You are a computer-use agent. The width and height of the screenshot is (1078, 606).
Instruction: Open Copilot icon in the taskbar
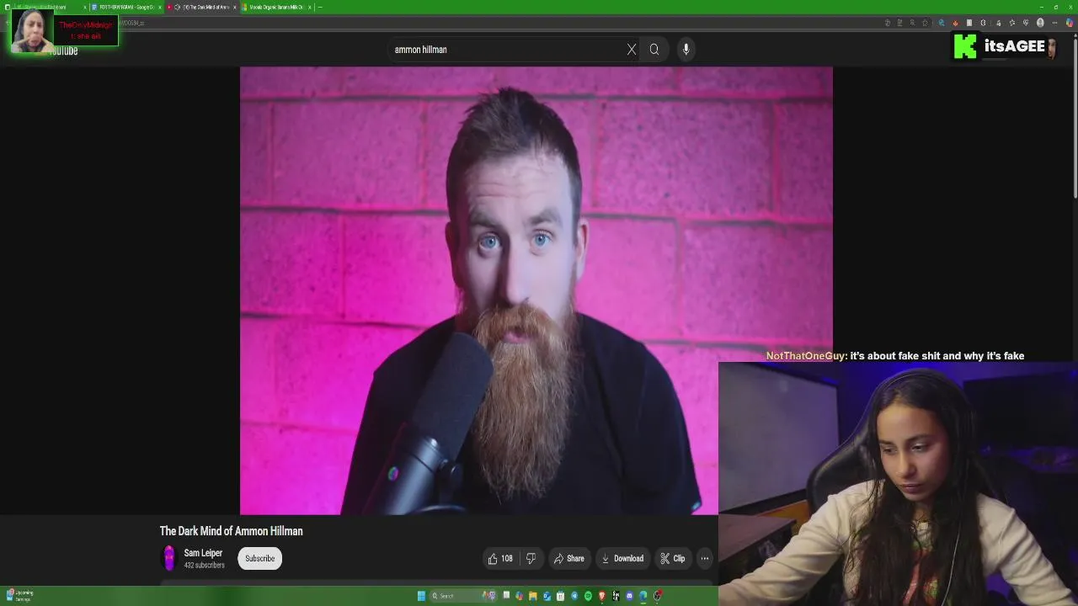click(x=519, y=596)
